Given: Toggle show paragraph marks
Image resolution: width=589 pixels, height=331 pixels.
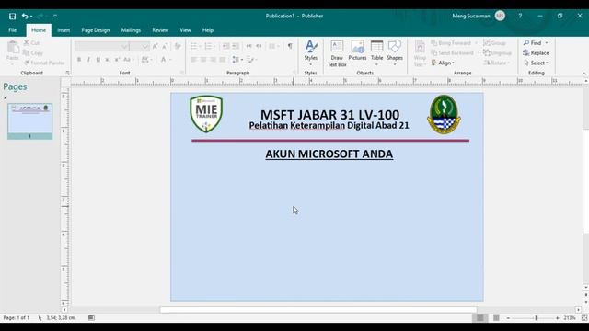Looking at the screenshot, I should (x=290, y=46).
